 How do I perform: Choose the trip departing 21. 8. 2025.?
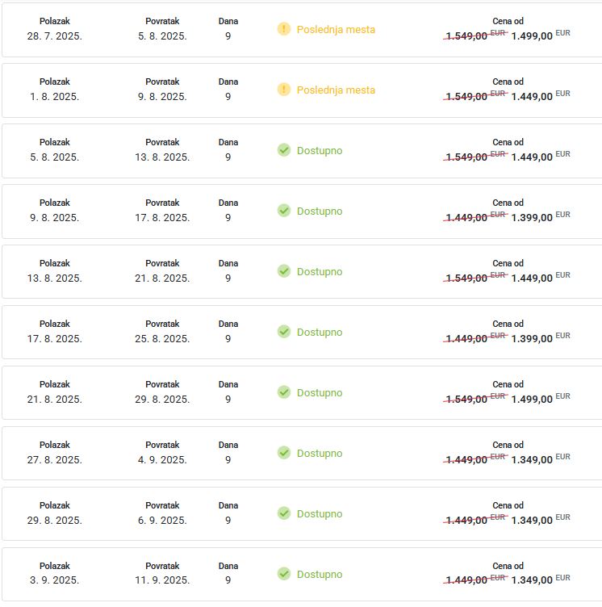302,392
